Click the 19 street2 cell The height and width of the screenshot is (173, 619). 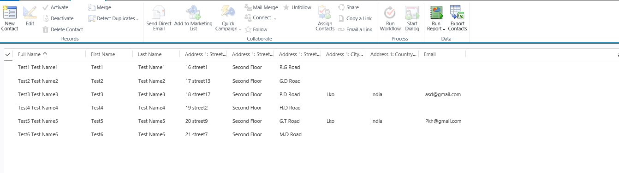(x=196, y=108)
